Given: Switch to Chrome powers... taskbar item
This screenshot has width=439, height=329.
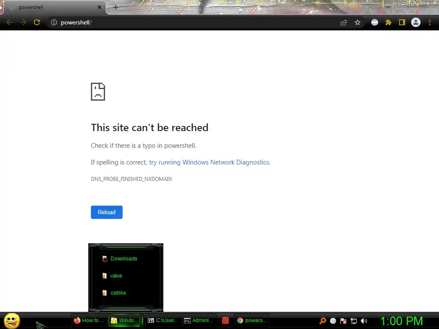Looking at the screenshot, I should click(252, 320).
